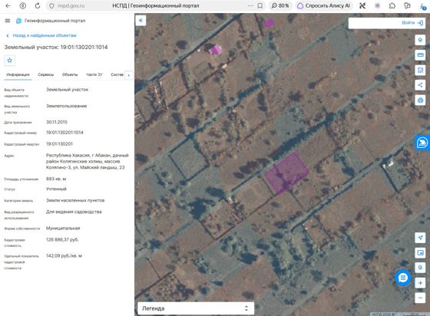Viewport: 430px width, 316px height.
Task: Switch to the Сервисы tab
Action: 46,74
